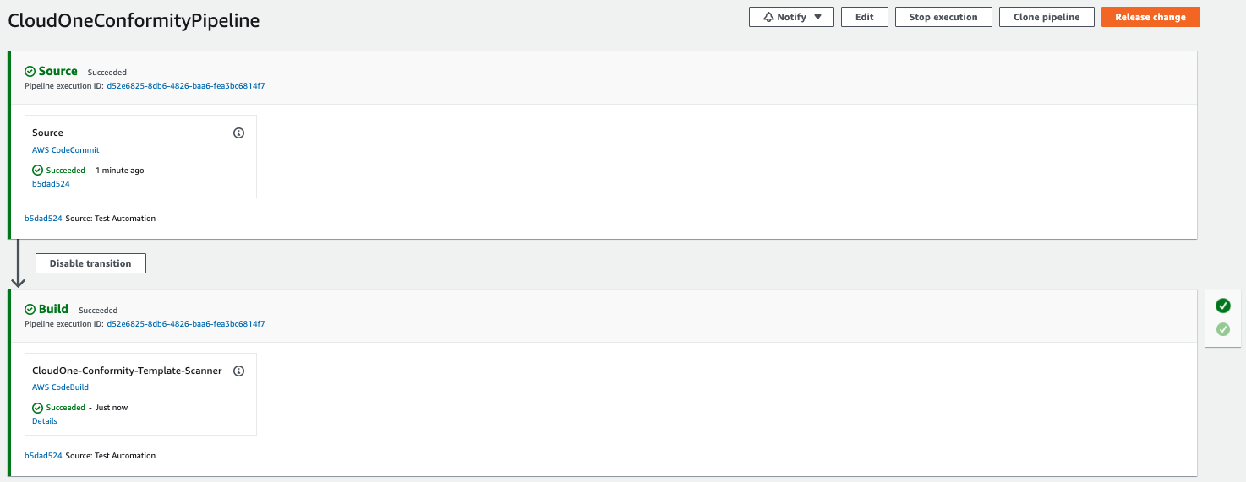
Task: Open commit b5dad524 link inside Source card
Action: pyautogui.click(x=51, y=184)
